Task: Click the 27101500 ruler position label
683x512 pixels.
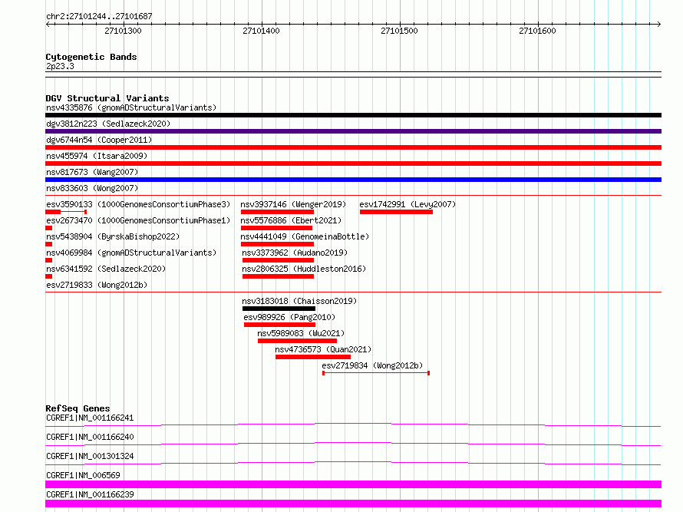Action: pos(399,31)
